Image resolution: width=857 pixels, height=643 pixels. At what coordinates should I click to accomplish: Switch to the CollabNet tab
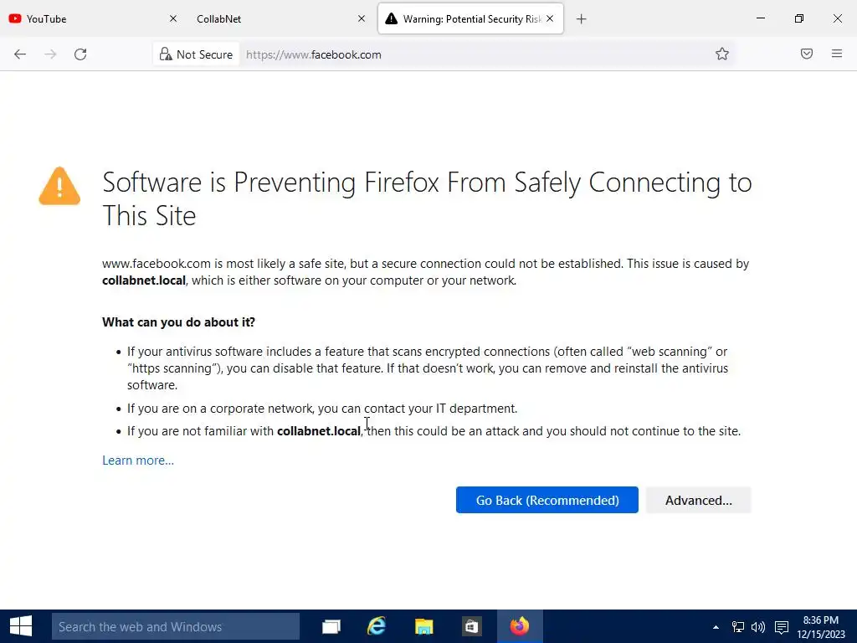coord(268,18)
